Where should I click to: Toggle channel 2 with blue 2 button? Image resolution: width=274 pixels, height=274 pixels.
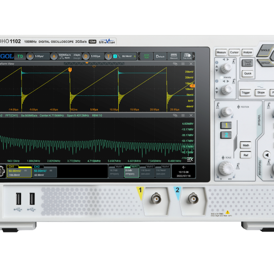pos(226,135)
